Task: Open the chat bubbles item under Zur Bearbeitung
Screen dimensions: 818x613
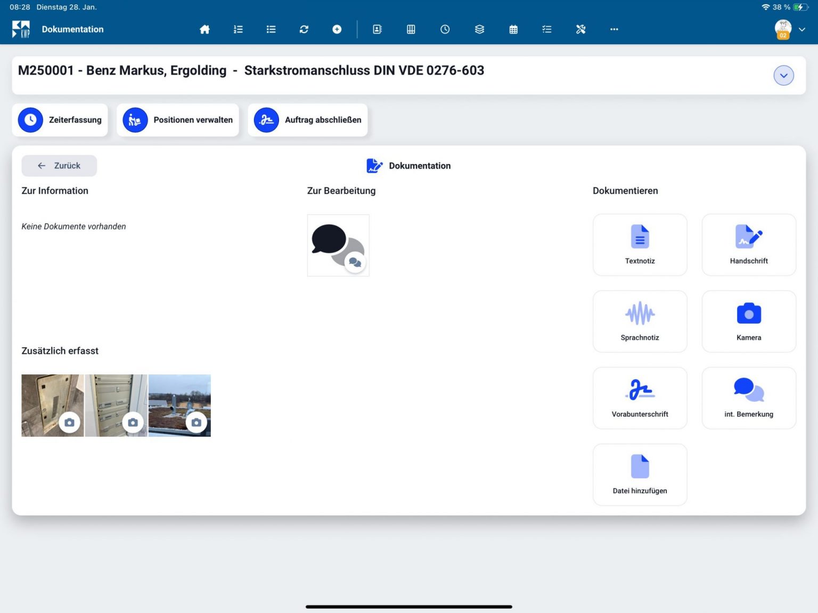Action: (338, 246)
